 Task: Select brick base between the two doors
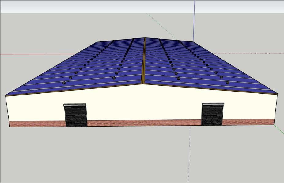(144, 123)
